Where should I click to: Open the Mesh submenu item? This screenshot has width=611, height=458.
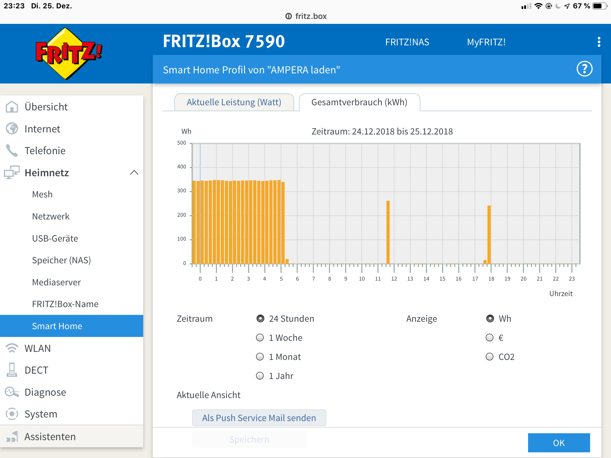[x=42, y=194]
